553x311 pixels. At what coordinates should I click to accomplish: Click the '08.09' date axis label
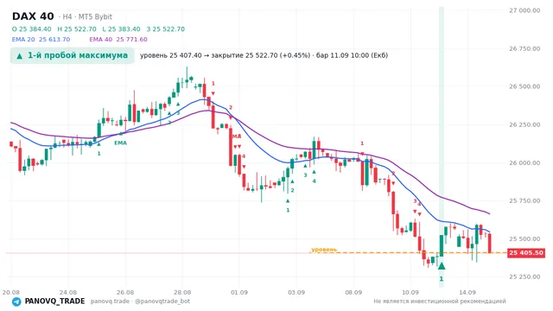point(353,292)
